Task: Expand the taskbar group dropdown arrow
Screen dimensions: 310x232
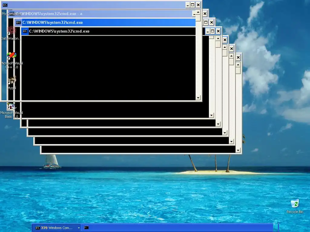Action: pos(79,228)
